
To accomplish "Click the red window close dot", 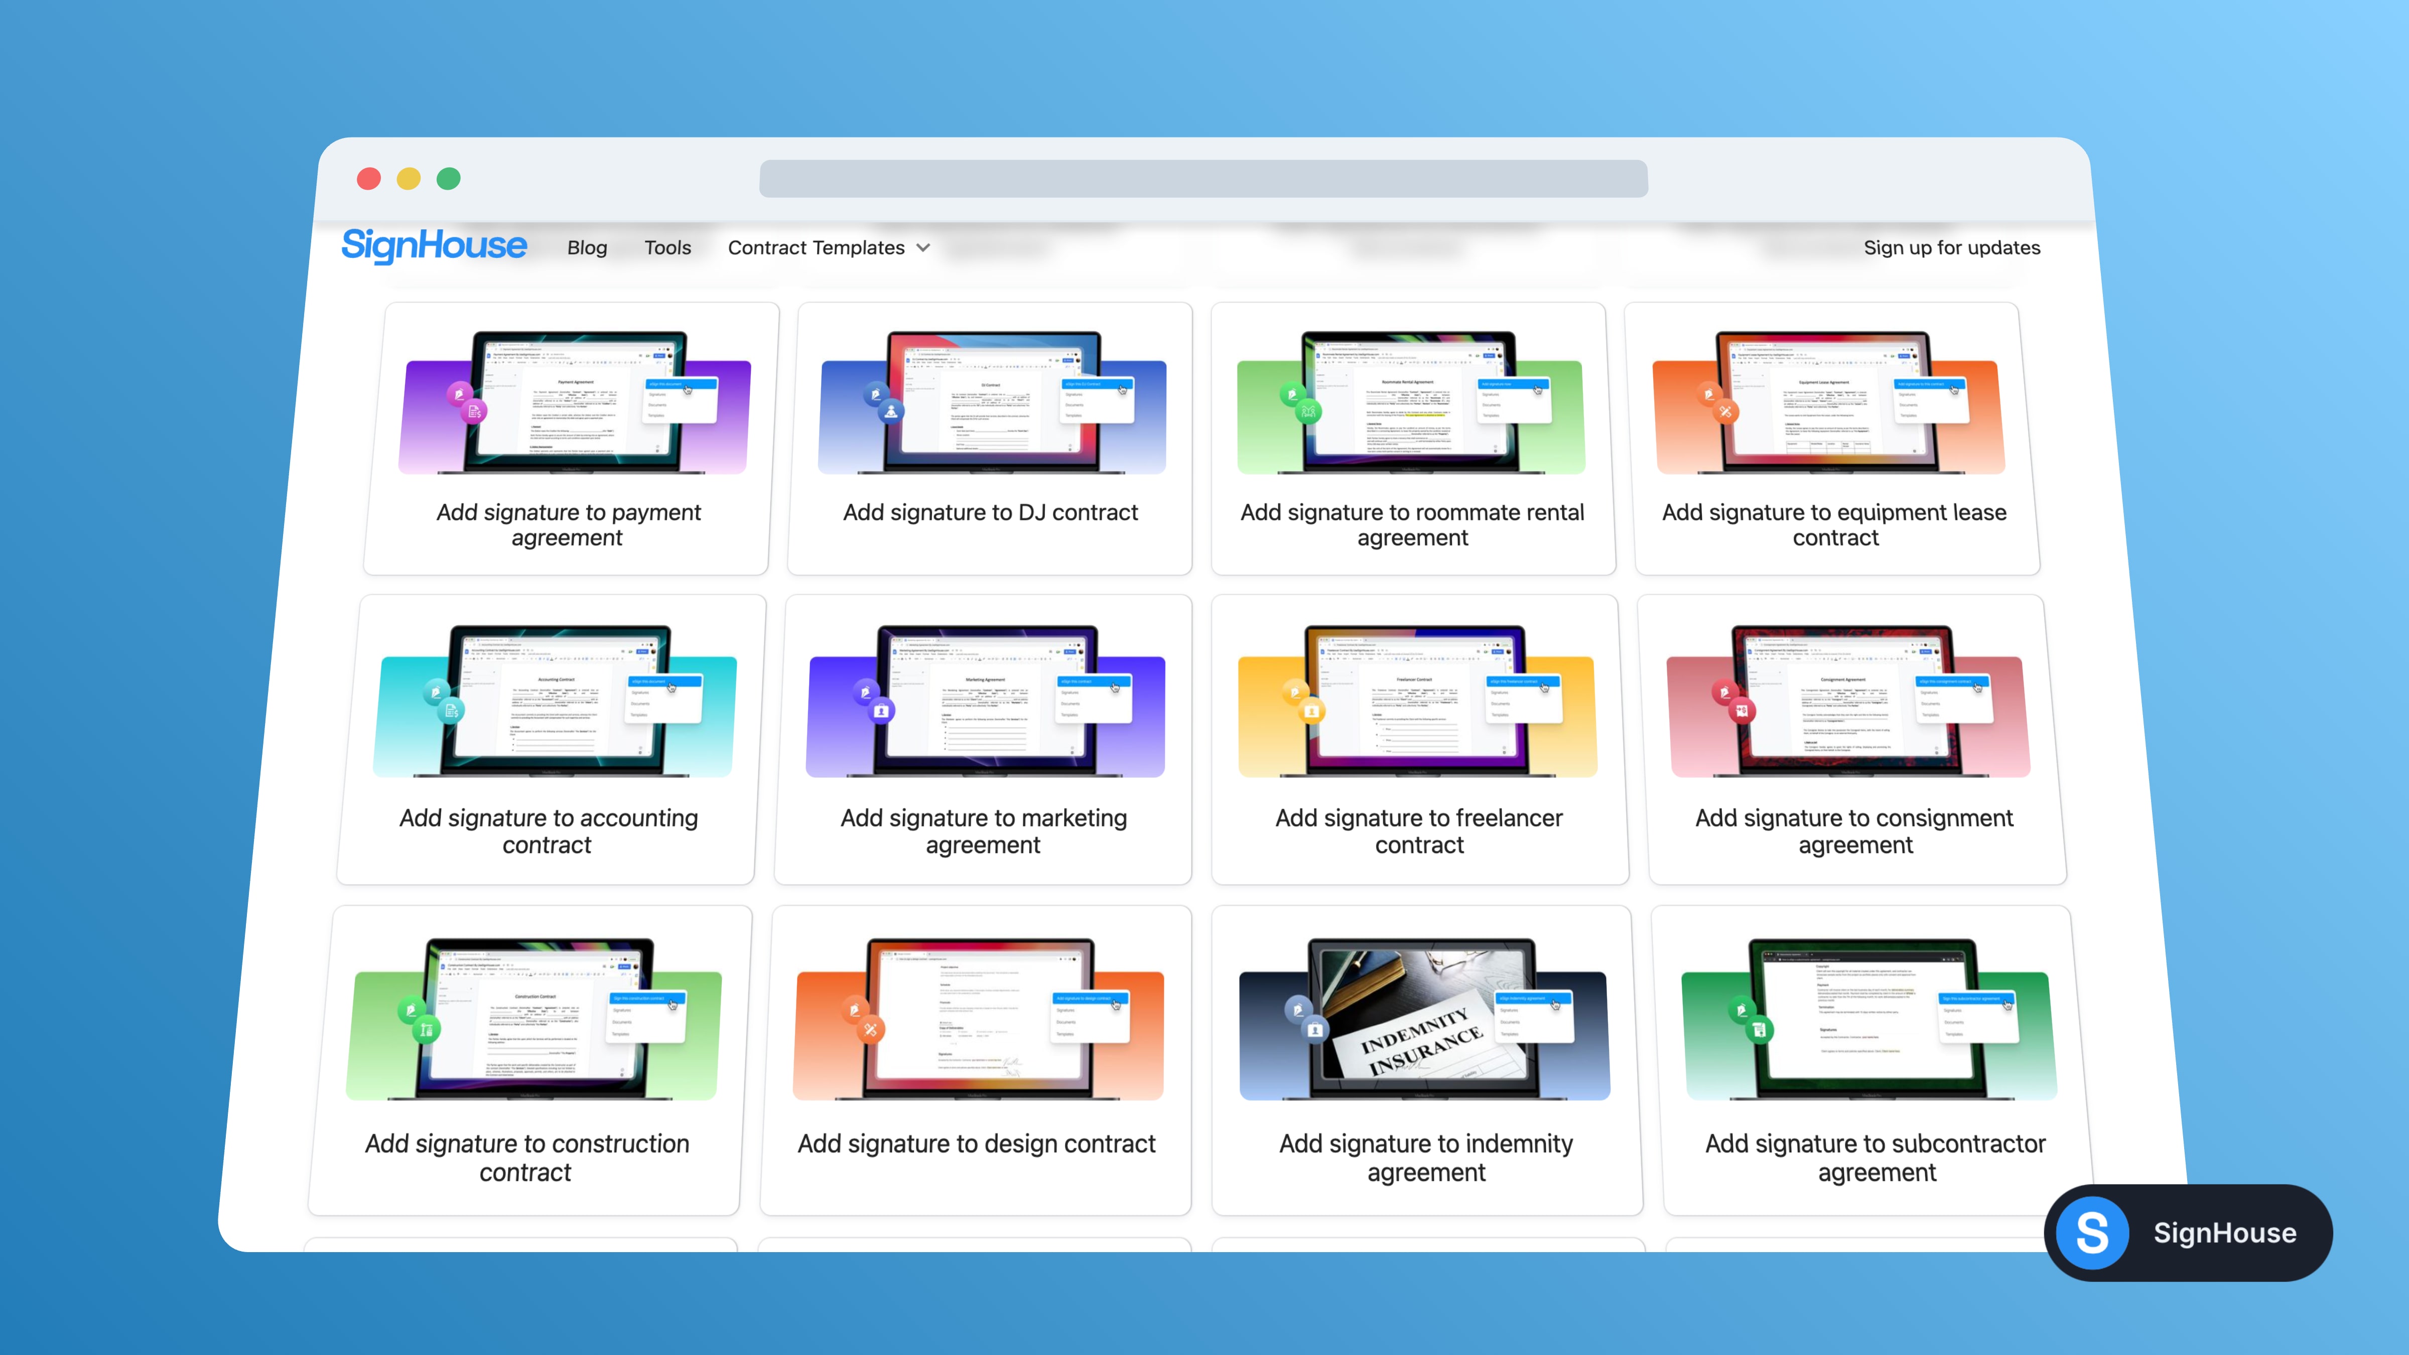I will [369, 179].
